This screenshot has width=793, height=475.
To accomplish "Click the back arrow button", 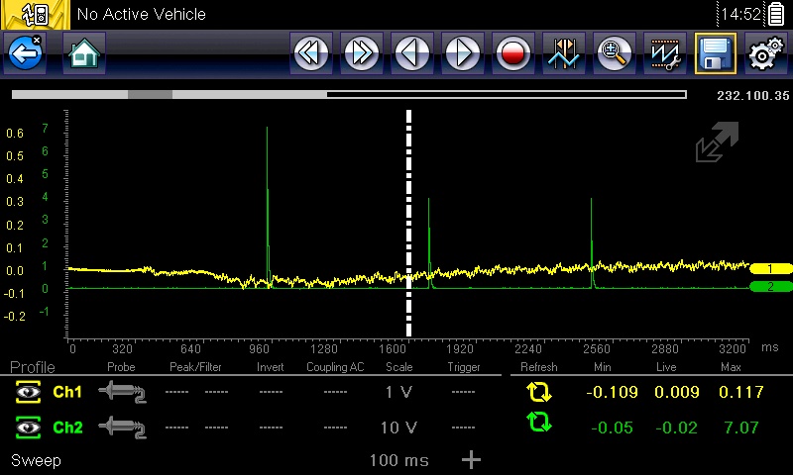I will click(25, 52).
